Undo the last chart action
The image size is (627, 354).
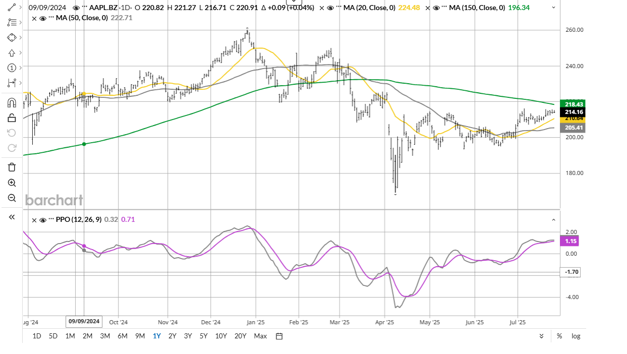pyautogui.click(x=12, y=133)
